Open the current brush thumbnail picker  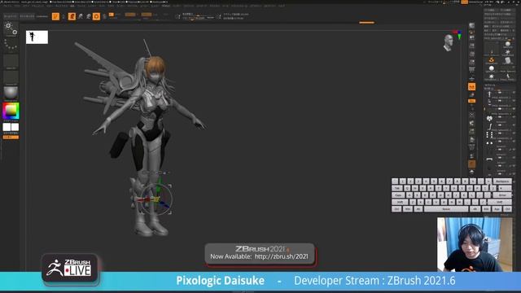[11, 29]
